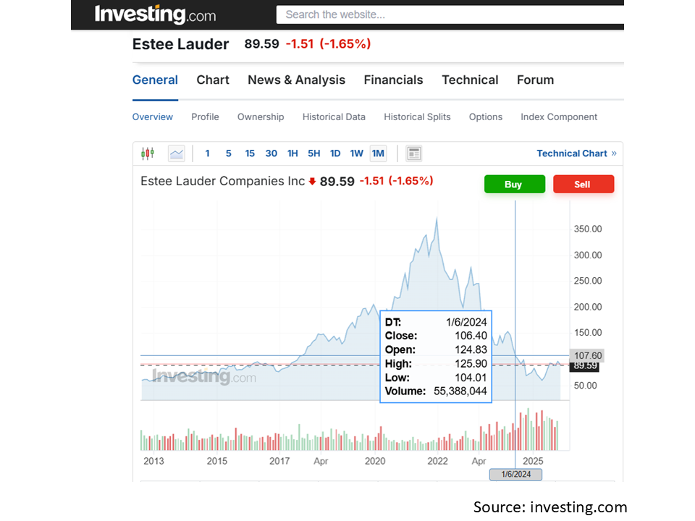Viewport: 695px width, 521px height.
Task: Select the 1W timeframe interval
Action: click(x=357, y=153)
